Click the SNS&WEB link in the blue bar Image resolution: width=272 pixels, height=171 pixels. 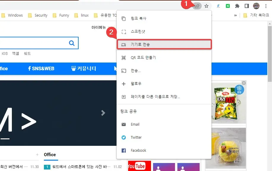tap(42, 68)
